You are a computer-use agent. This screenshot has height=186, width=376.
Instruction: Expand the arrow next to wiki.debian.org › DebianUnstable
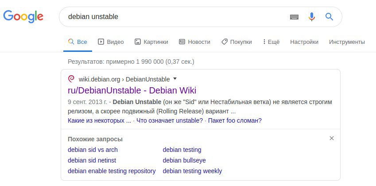coord(175,79)
